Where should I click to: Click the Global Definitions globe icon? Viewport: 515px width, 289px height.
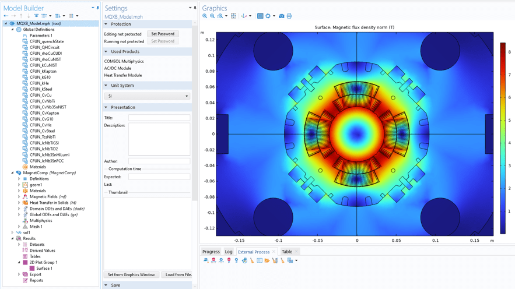point(19,30)
